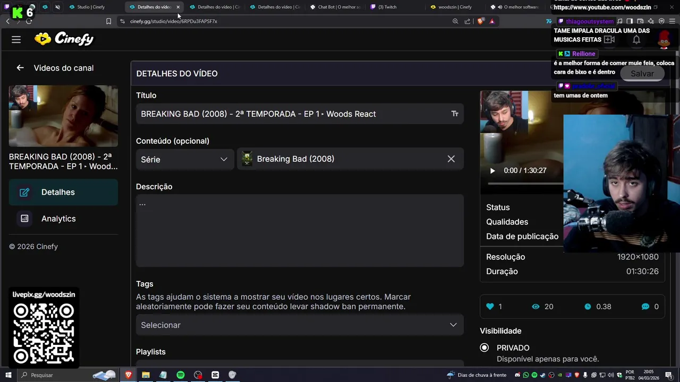Open the Analytics sidebar section

pos(63,219)
